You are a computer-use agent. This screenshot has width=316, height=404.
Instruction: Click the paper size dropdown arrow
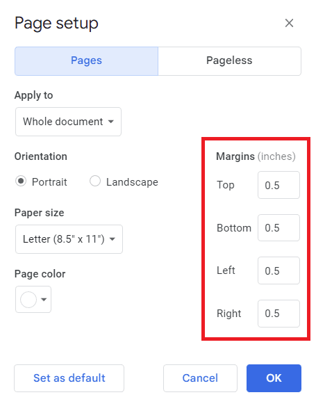[x=113, y=239]
